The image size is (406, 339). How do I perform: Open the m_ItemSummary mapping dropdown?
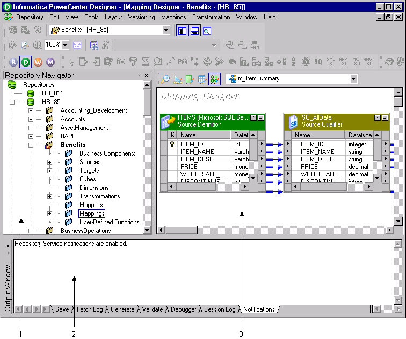pos(353,79)
